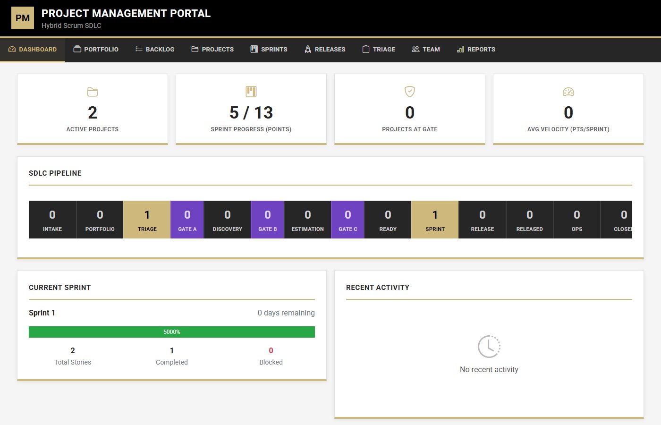The height and width of the screenshot is (425, 661).
Task: Select the Intake pipeline stage
Action: (52, 220)
